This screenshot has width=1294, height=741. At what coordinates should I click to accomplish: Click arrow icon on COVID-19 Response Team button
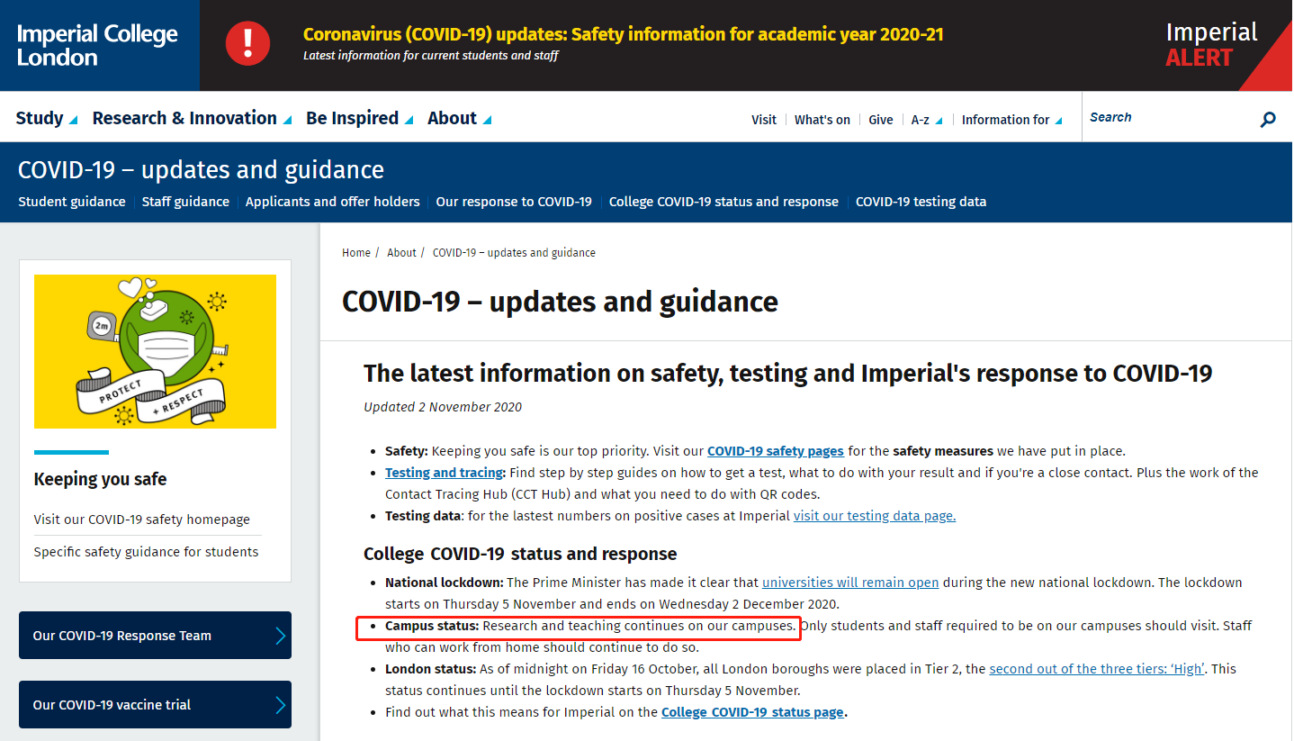tap(280, 636)
